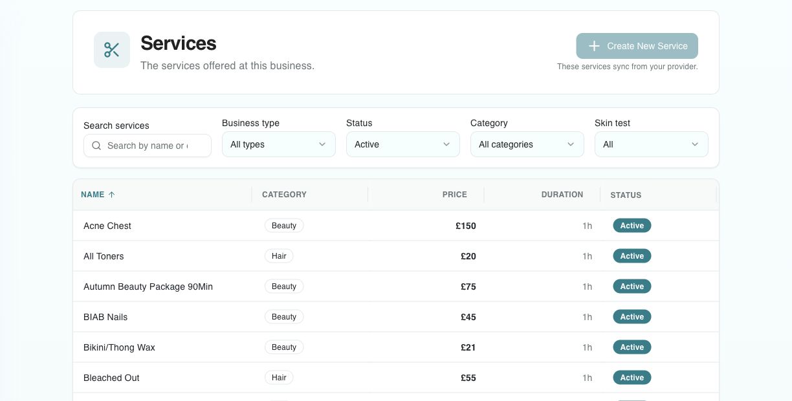Sort by the DURATION column header
This screenshot has height=401, width=792.
tap(562, 194)
